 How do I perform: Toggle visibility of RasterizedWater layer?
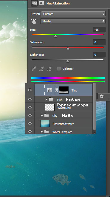coord(30,123)
